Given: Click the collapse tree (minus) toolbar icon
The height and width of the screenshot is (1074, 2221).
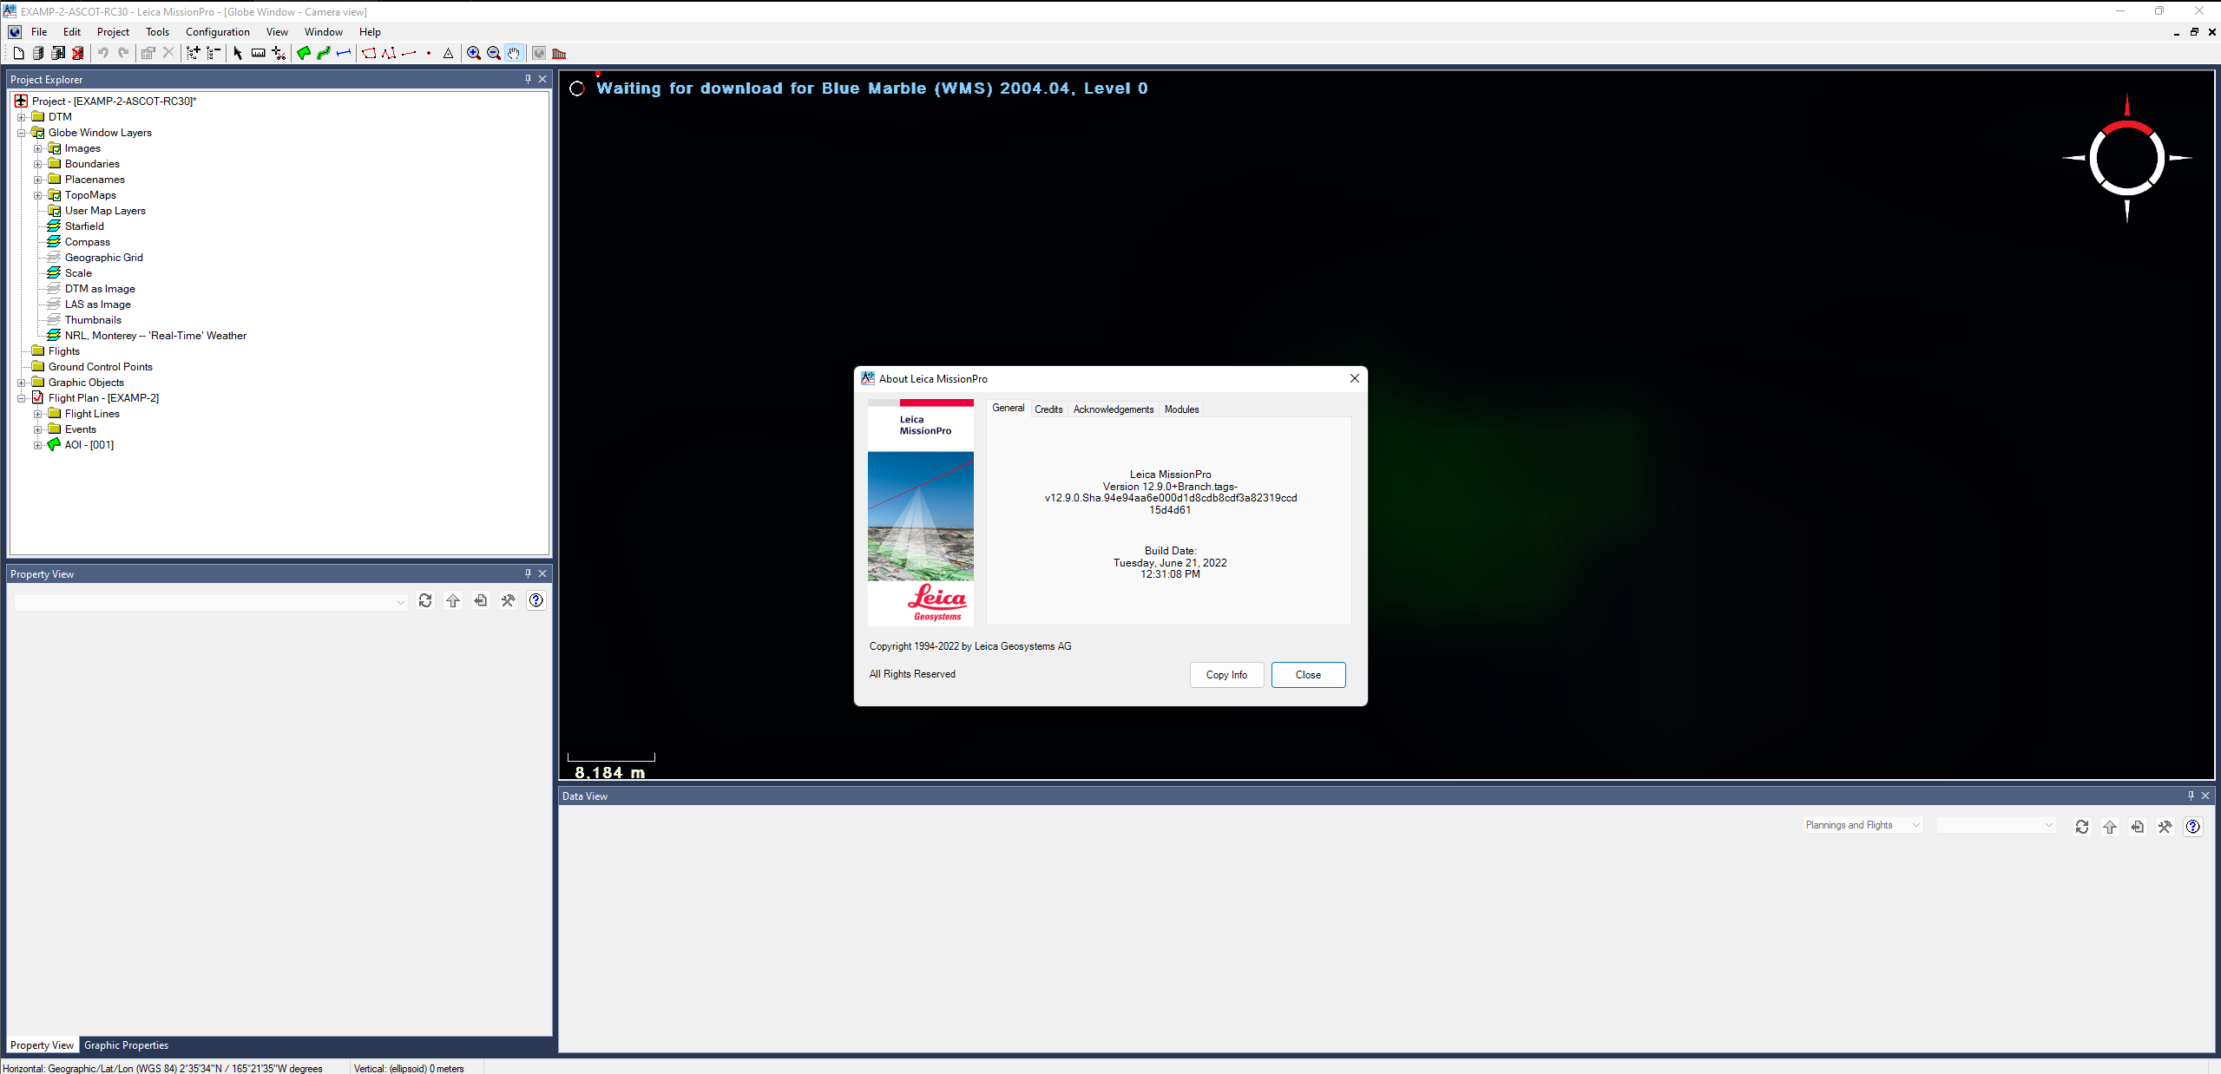Looking at the screenshot, I should (213, 54).
